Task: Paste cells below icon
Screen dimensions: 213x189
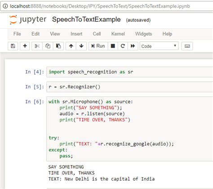Action: [58, 46]
